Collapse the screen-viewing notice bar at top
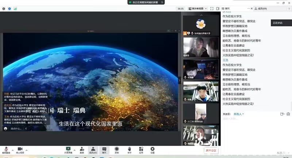Screen dimensions: 292x158 [x=162, y=2]
